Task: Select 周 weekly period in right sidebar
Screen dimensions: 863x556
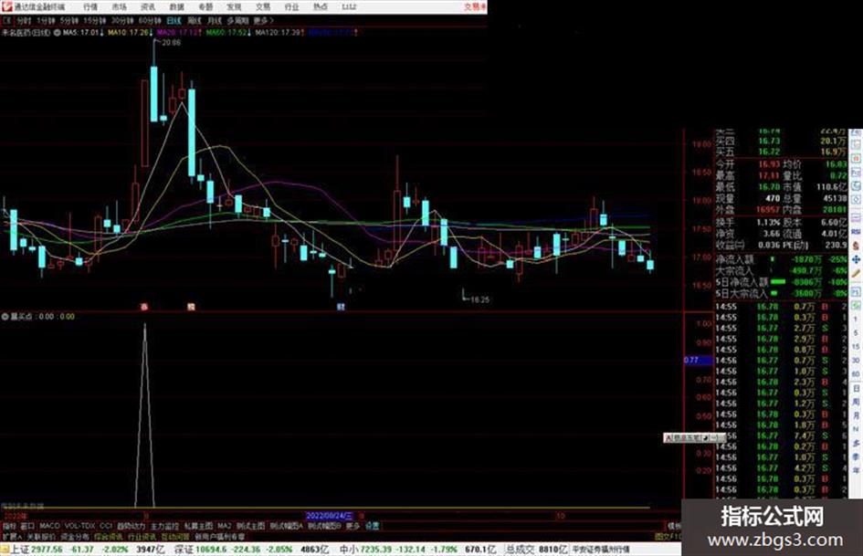Action: [x=856, y=402]
